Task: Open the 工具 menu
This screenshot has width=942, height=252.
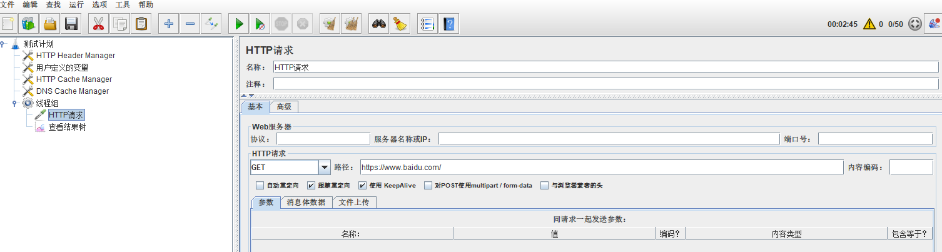Action: (123, 4)
